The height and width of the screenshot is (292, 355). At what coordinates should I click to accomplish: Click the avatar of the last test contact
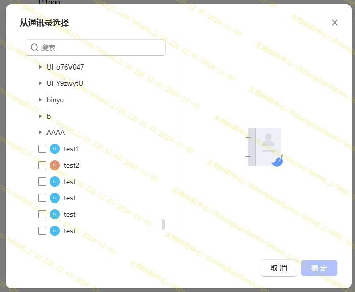pos(55,231)
